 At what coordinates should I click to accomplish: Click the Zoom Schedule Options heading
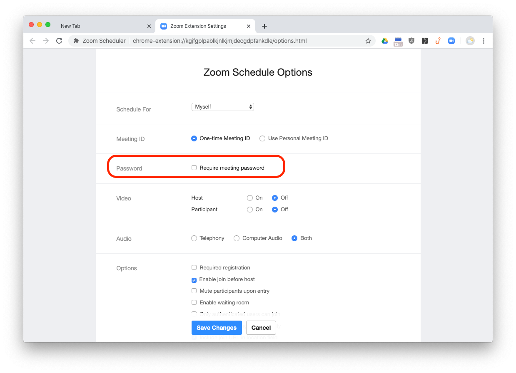click(x=258, y=72)
